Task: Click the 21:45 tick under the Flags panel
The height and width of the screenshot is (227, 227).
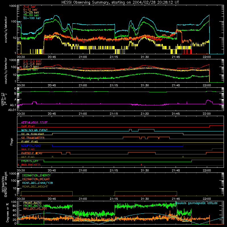Action: 176,171
